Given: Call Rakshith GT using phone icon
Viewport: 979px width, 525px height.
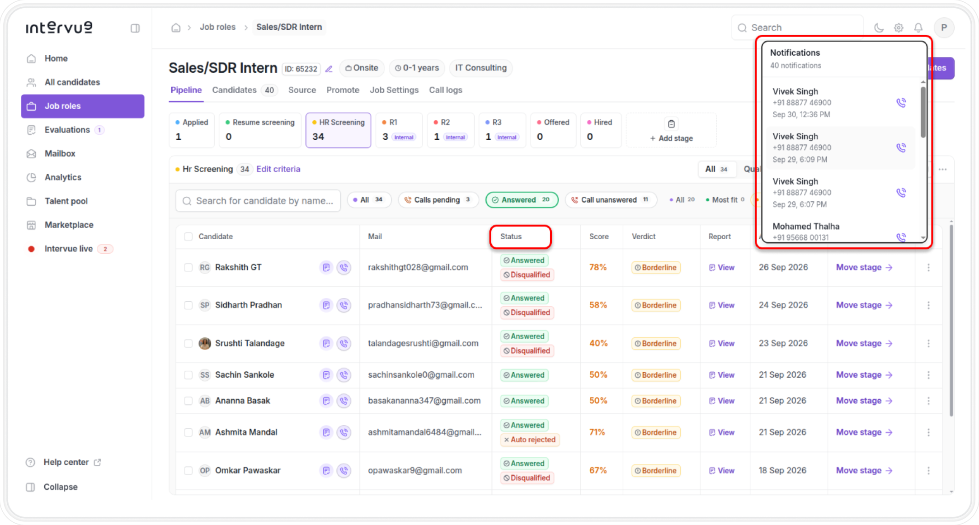Looking at the screenshot, I should point(344,267).
